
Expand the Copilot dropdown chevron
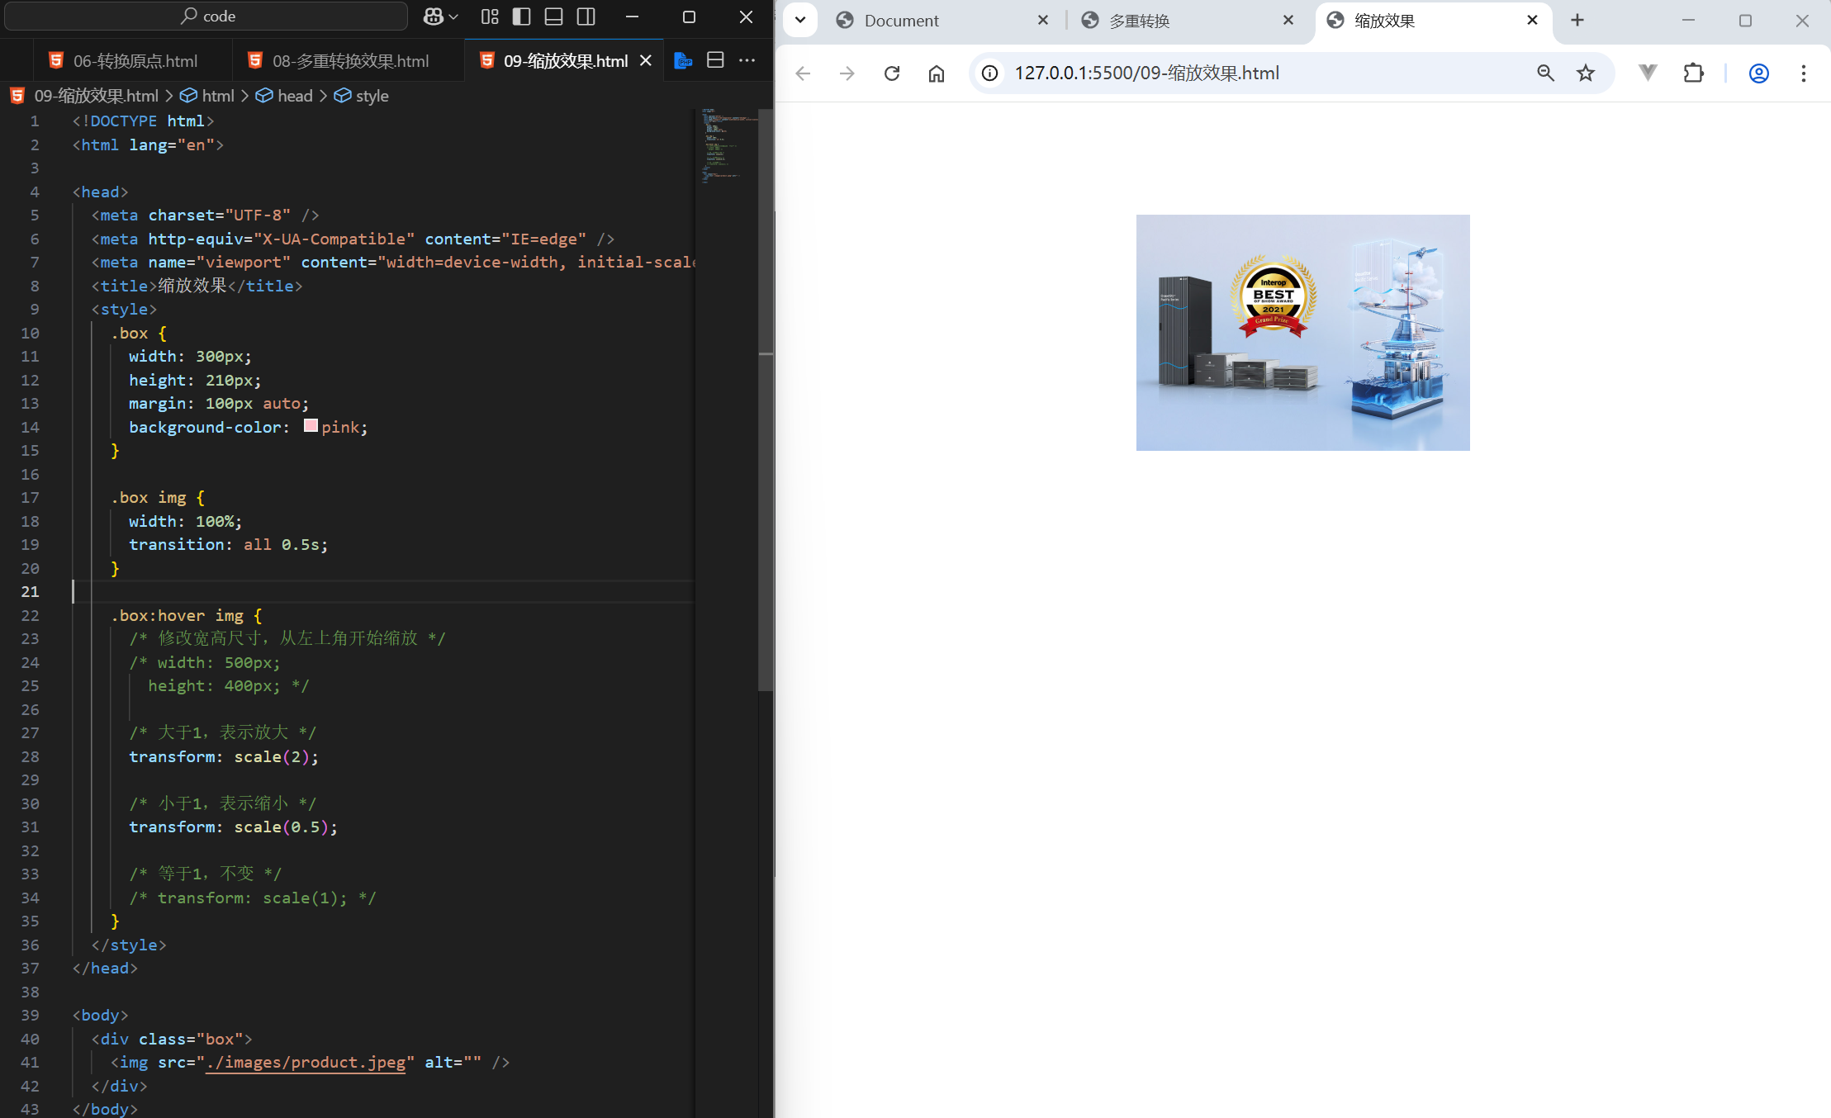click(453, 17)
